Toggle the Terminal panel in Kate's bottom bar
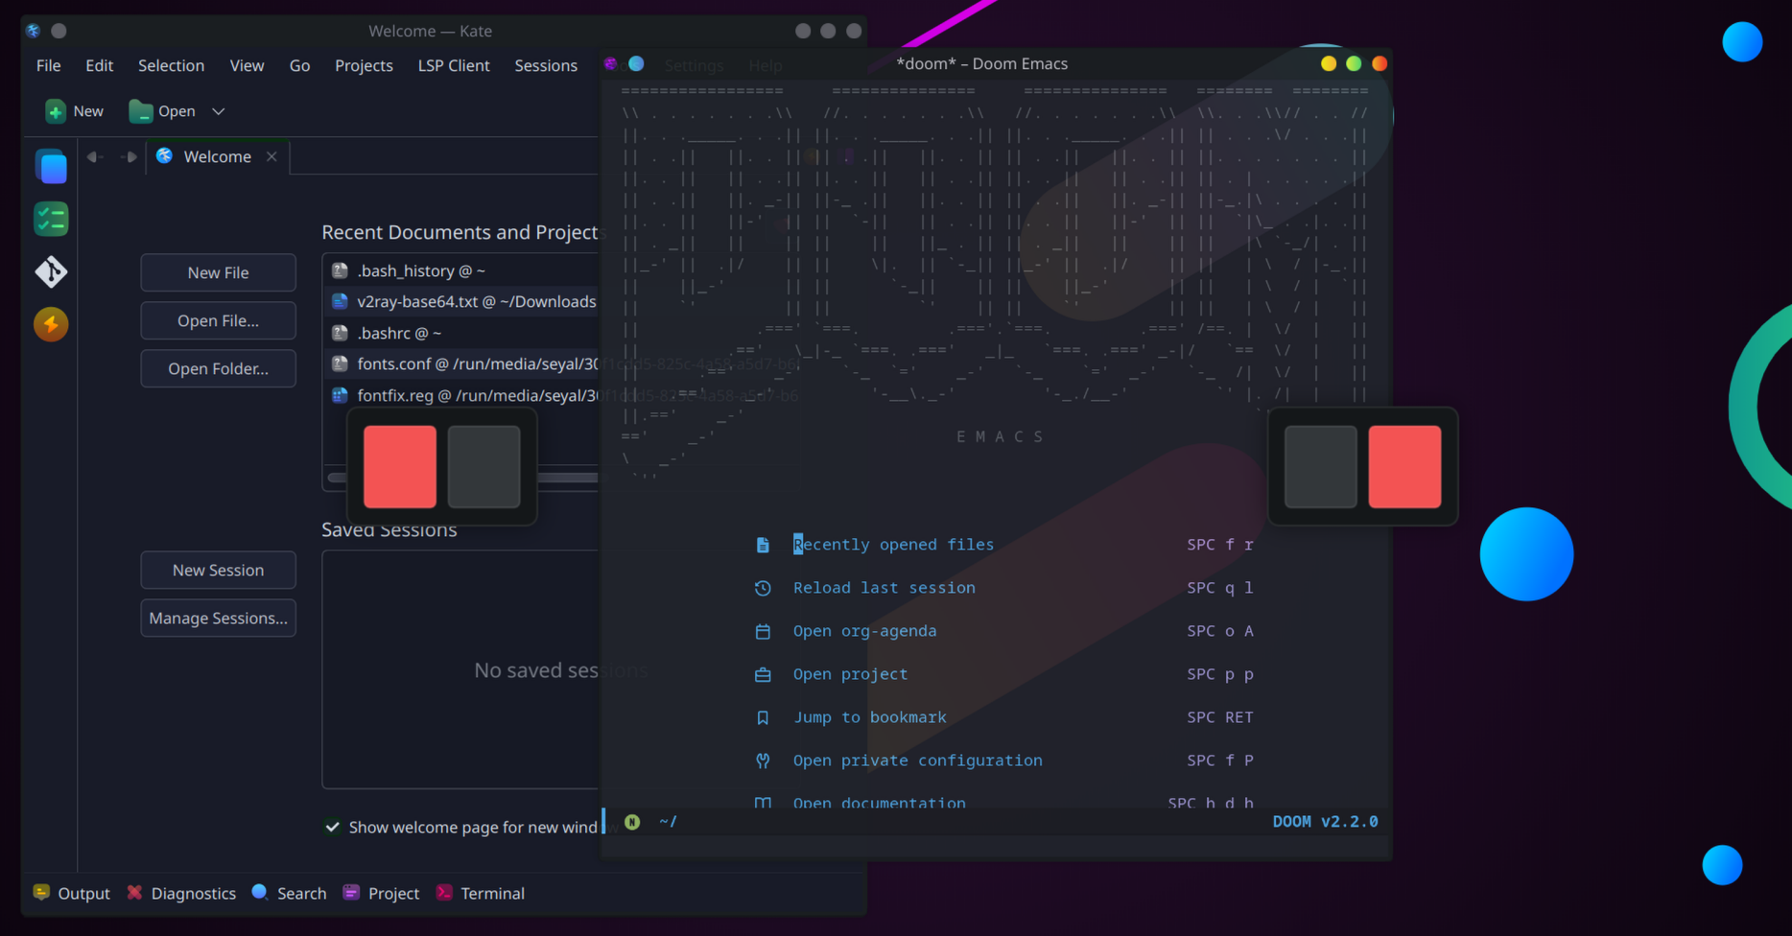Screen dimensions: 1792x936 (480, 893)
